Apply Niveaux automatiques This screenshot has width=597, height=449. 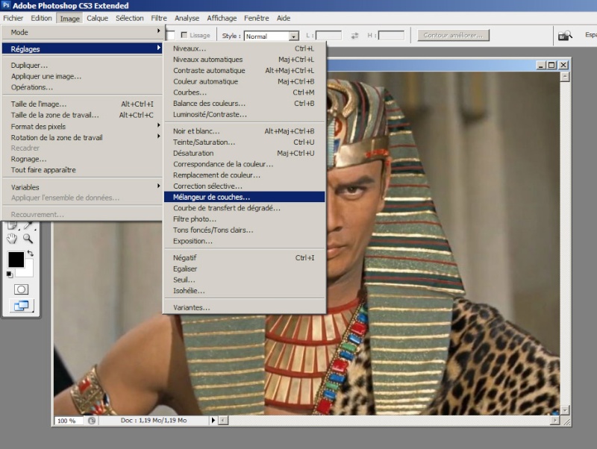(244, 60)
